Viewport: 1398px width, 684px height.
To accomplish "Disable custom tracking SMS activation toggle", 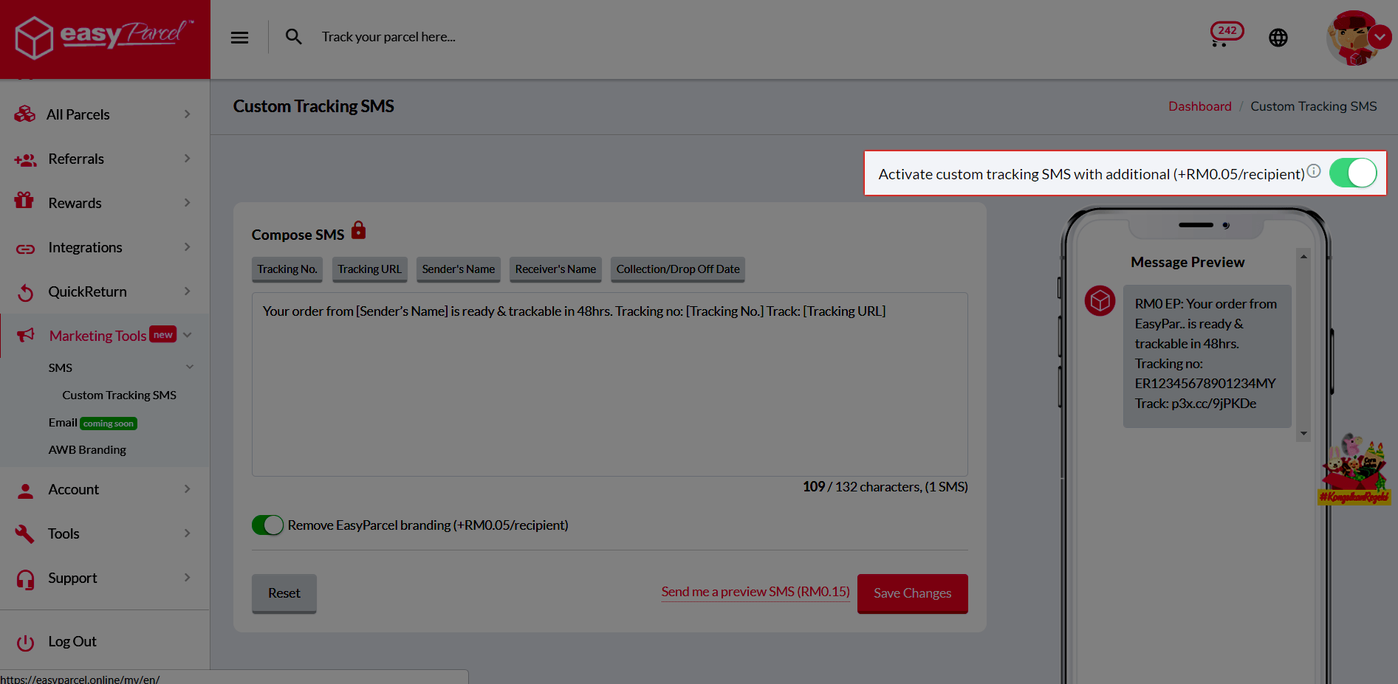I will [x=1353, y=172].
